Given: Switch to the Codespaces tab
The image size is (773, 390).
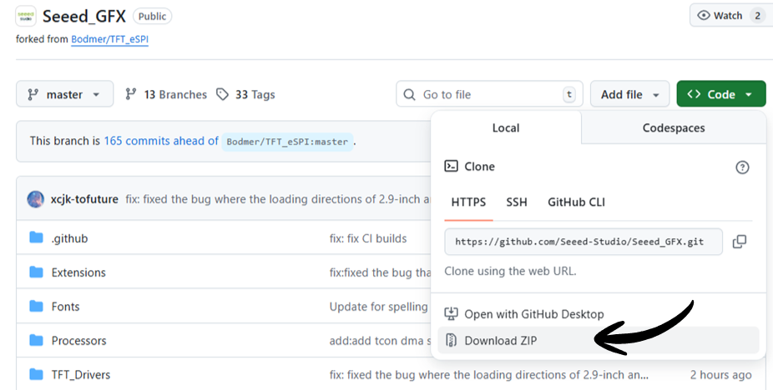Looking at the screenshot, I should click(673, 127).
